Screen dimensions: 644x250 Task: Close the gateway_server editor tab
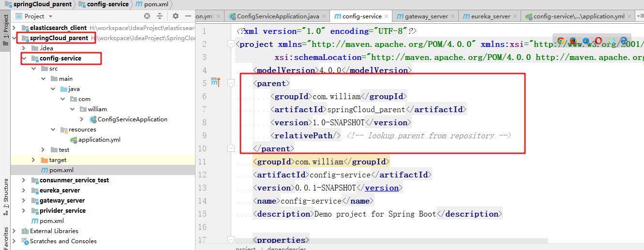tap(453, 16)
